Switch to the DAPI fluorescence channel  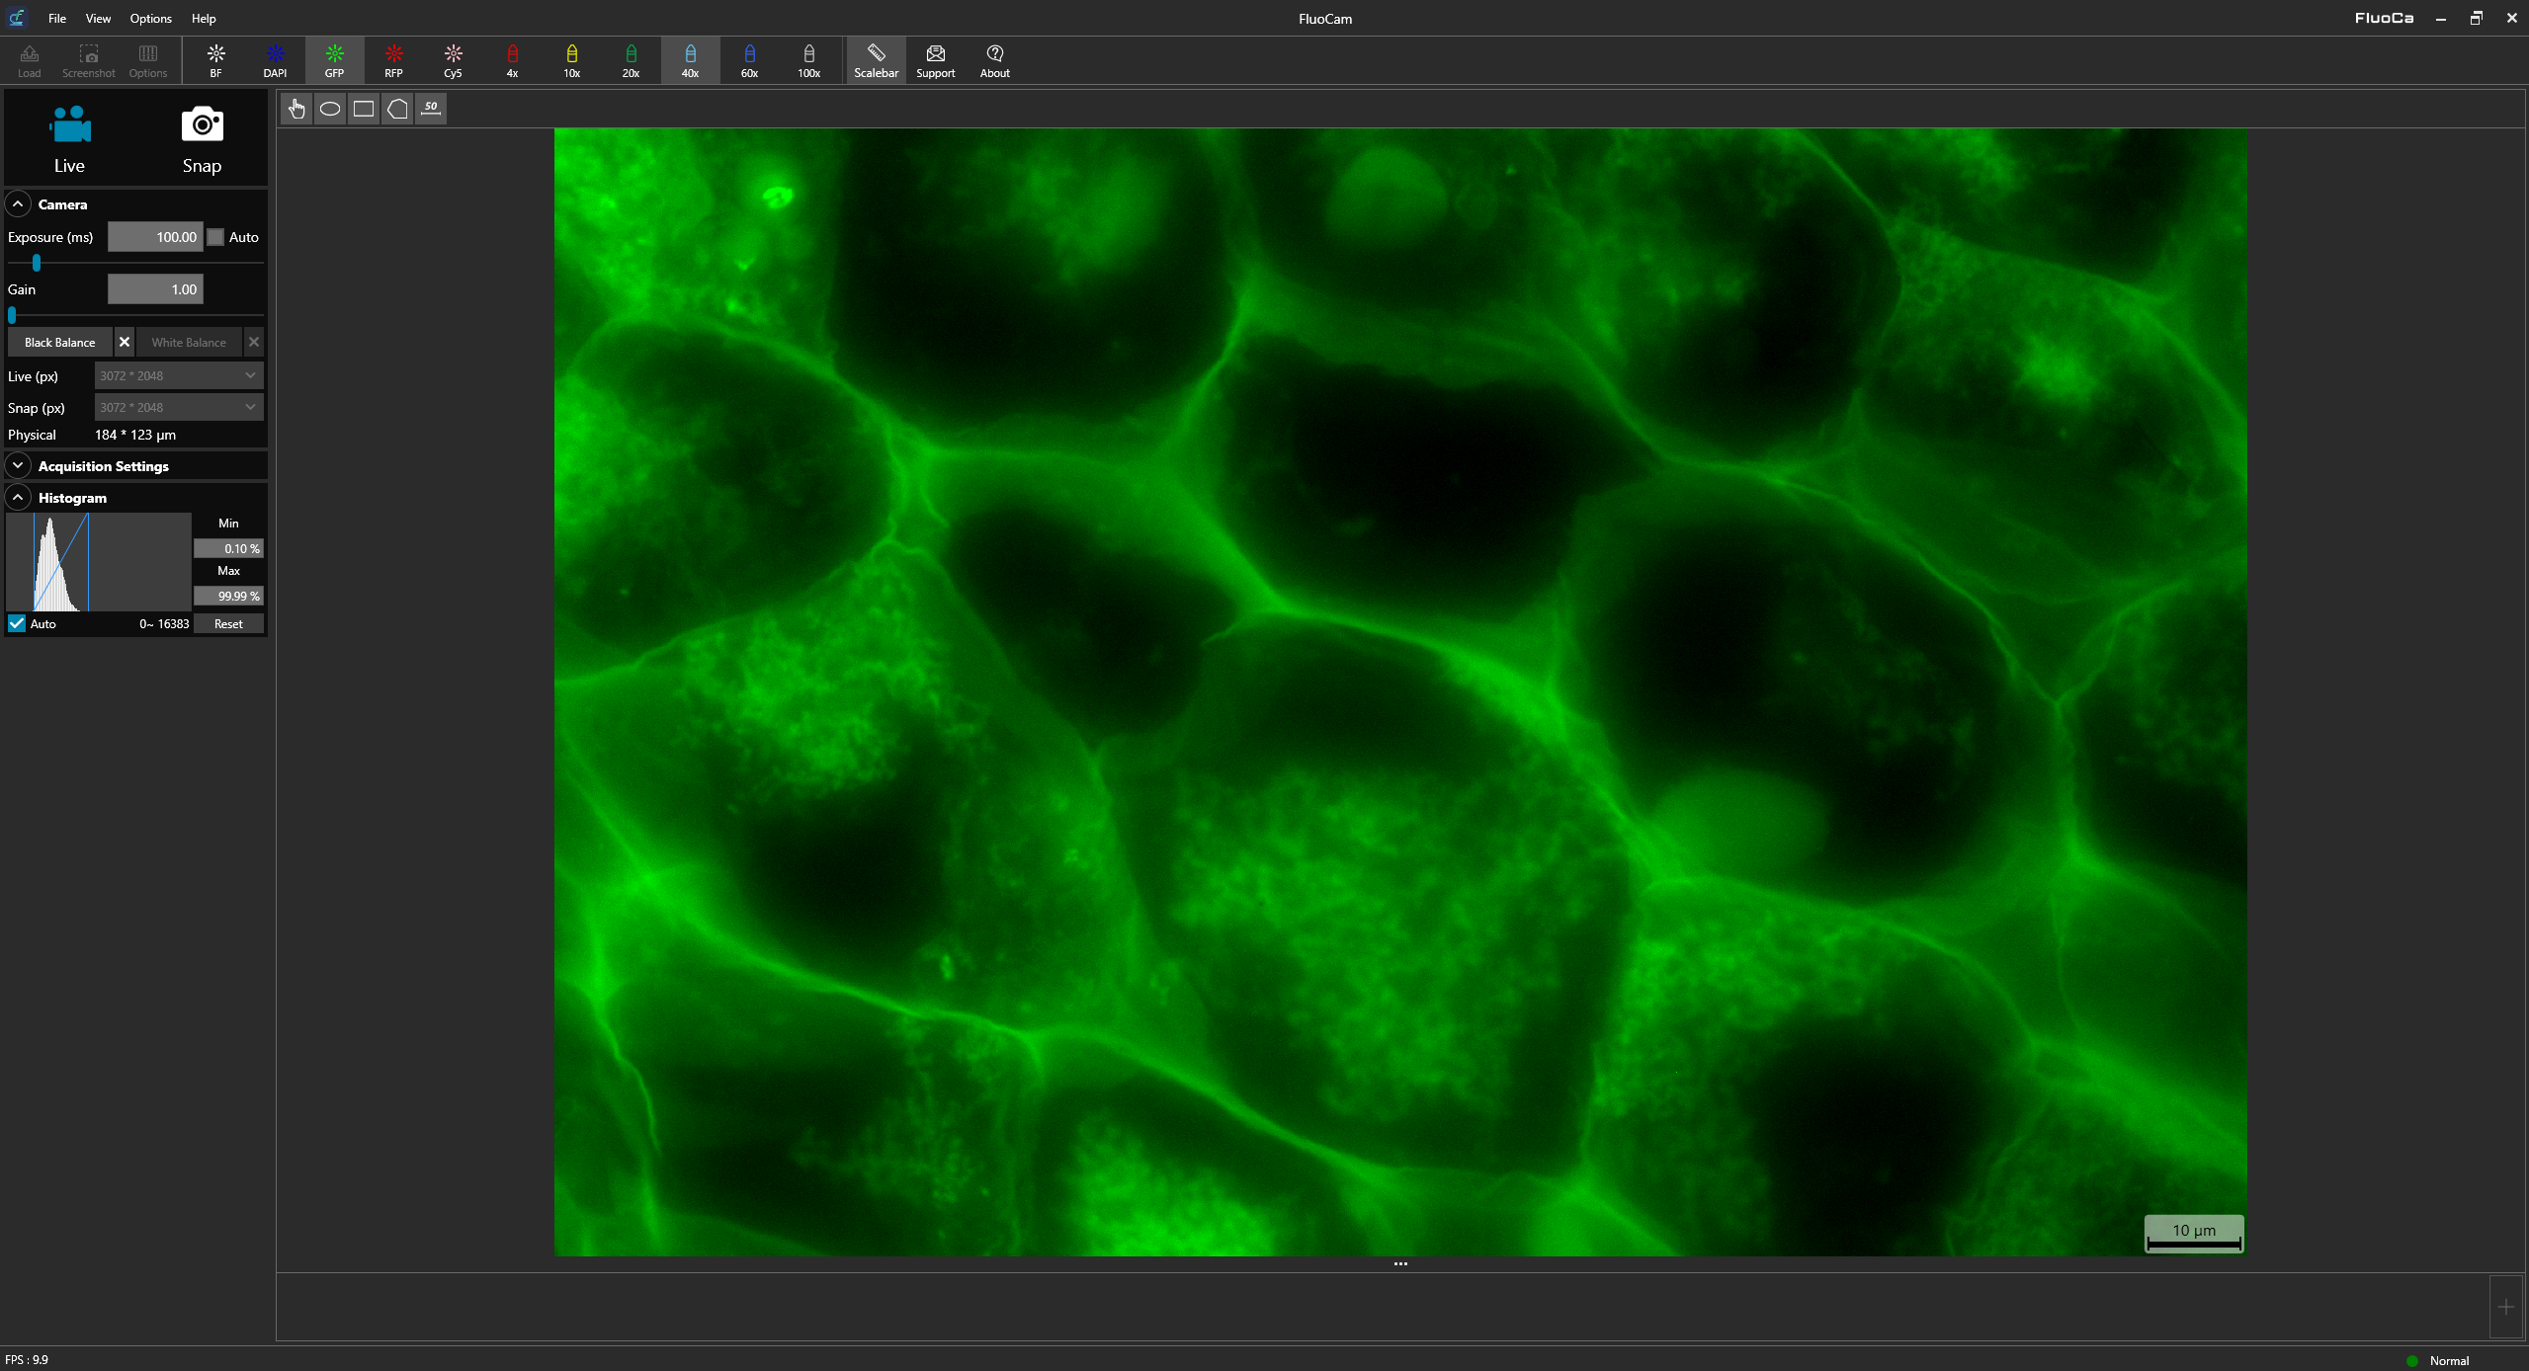click(x=275, y=60)
